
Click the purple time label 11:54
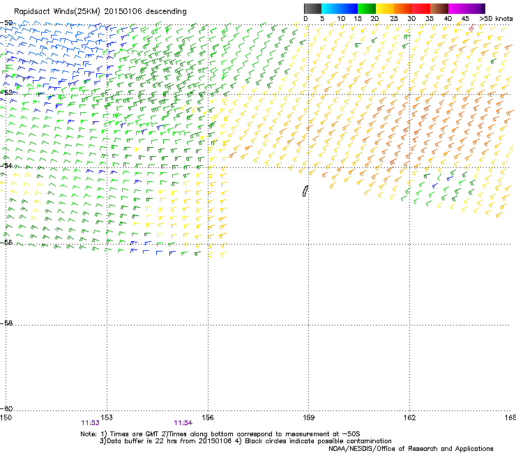tap(183, 423)
